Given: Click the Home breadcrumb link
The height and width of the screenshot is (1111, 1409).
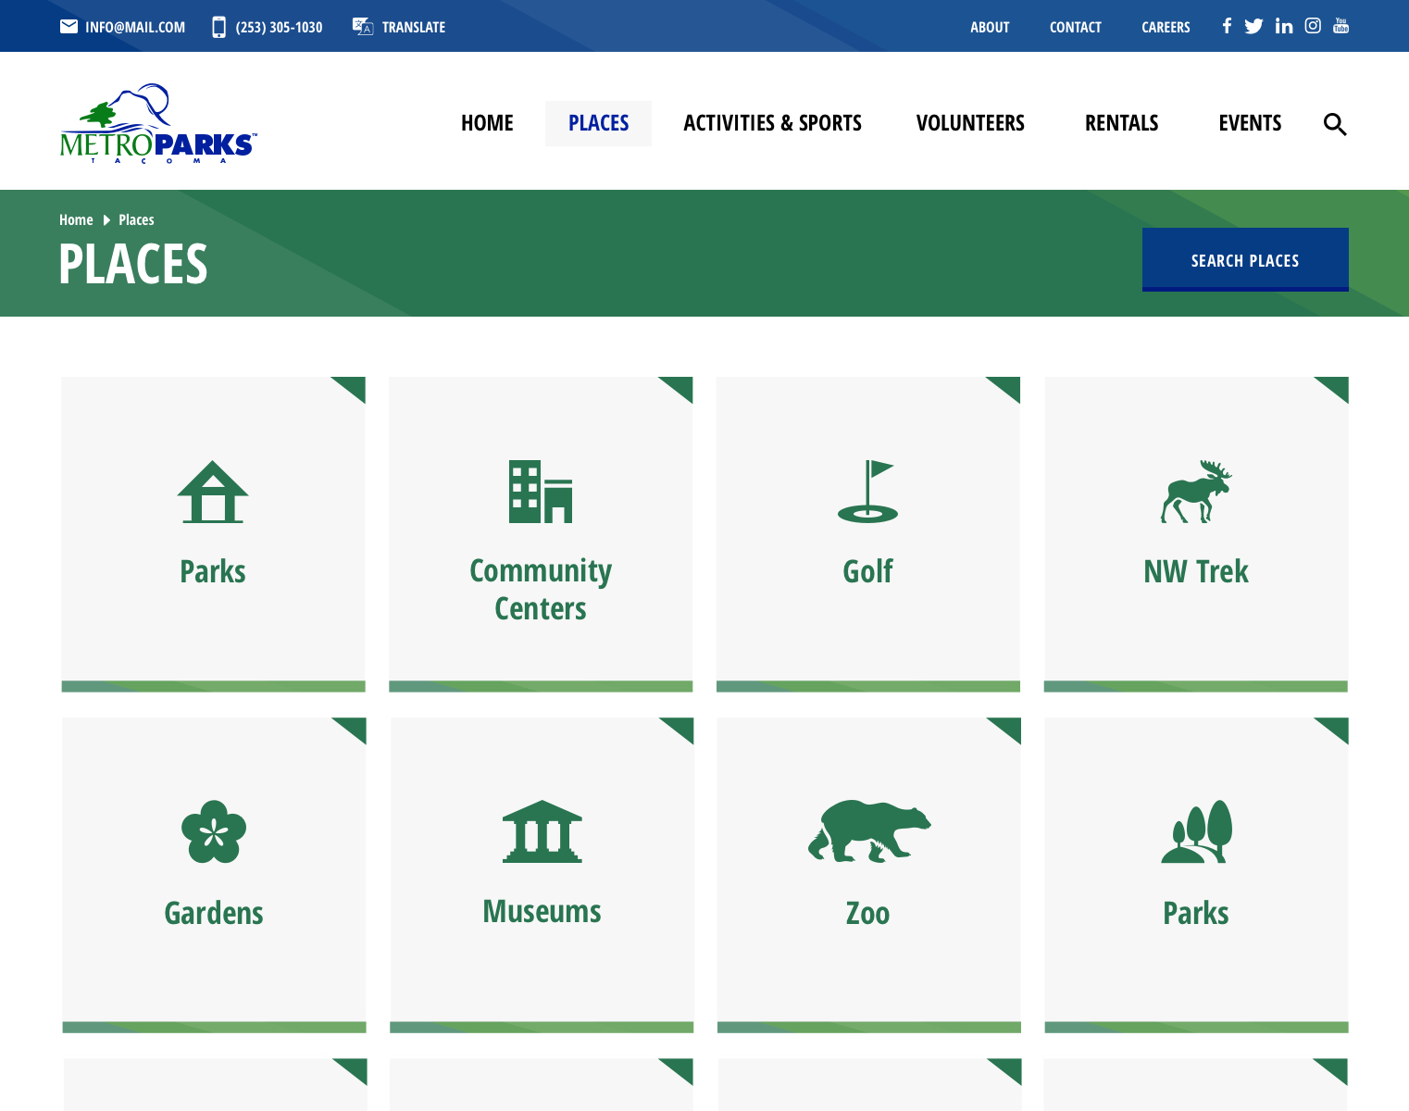Looking at the screenshot, I should 76,219.
